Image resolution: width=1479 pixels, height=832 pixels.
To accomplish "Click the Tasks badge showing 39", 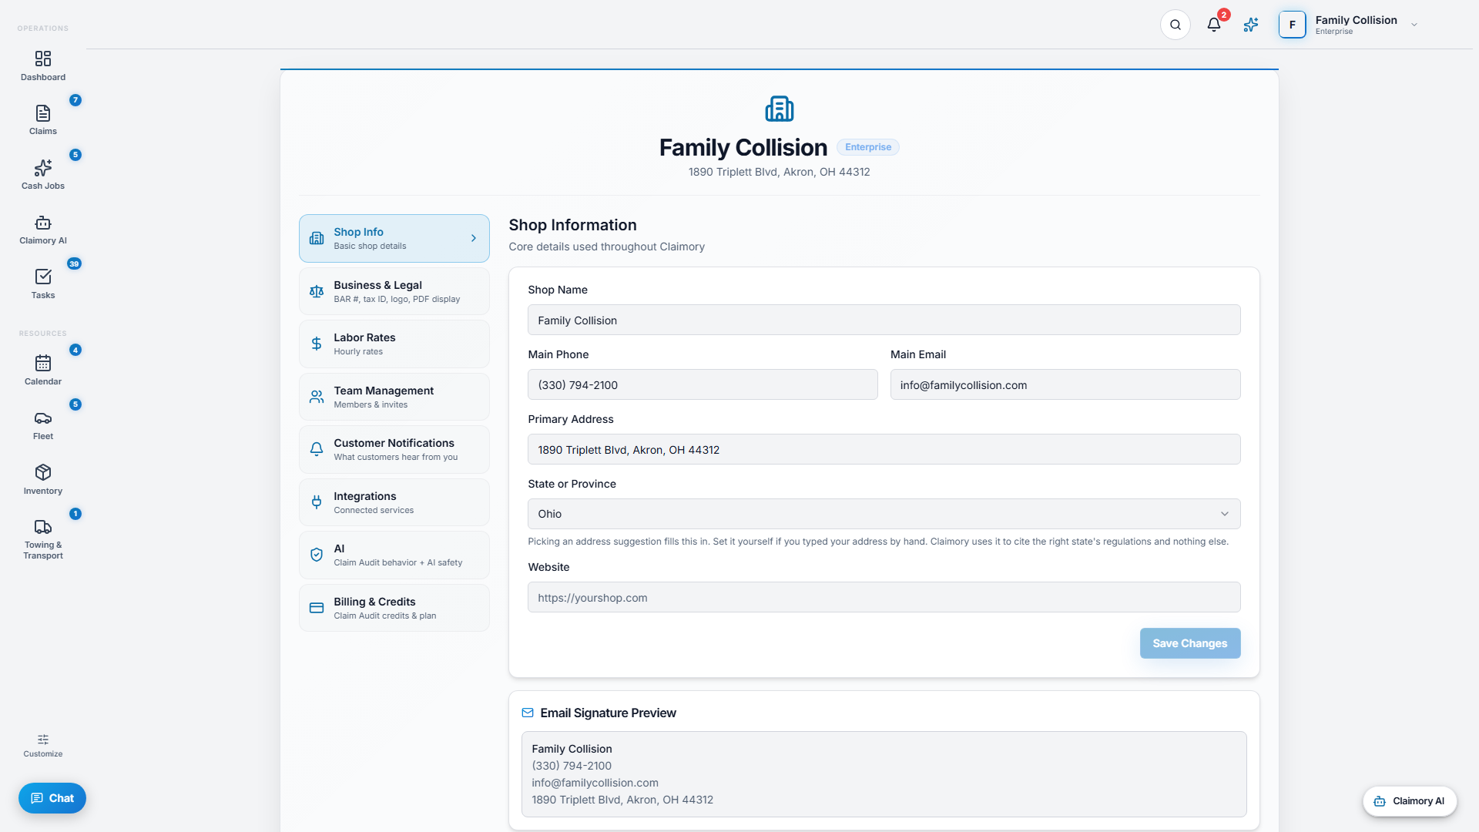I will (74, 263).
